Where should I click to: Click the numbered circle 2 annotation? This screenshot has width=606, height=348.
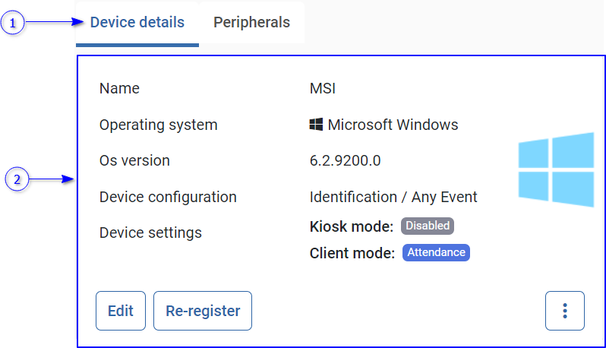click(17, 180)
